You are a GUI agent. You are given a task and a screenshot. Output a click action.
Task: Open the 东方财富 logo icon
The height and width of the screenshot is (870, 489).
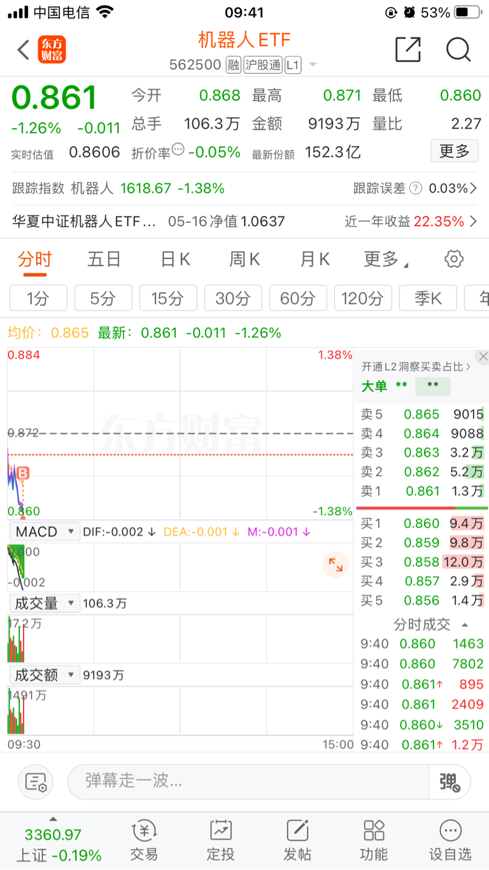[x=52, y=50]
